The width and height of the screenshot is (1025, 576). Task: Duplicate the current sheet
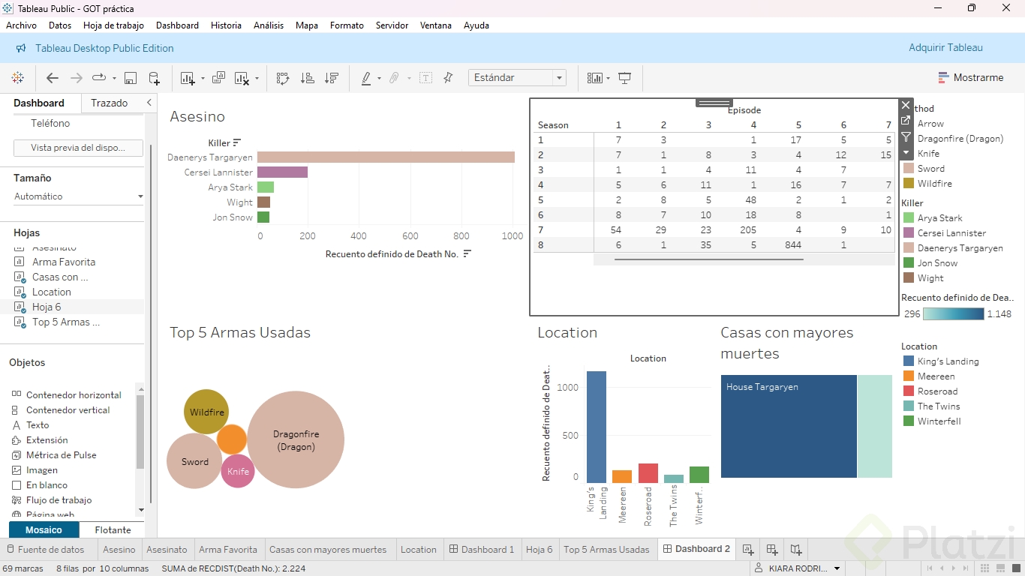[x=219, y=78]
